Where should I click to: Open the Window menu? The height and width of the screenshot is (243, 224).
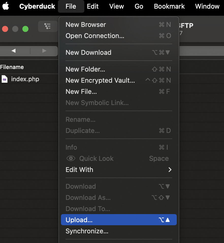(207, 6)
